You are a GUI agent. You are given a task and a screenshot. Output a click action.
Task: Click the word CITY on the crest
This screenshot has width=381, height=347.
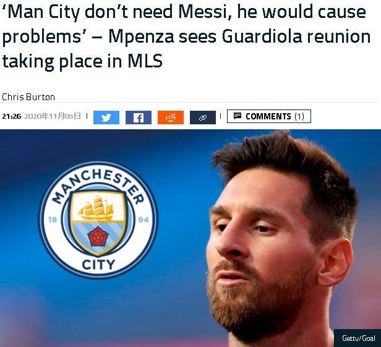pos(98,264)
